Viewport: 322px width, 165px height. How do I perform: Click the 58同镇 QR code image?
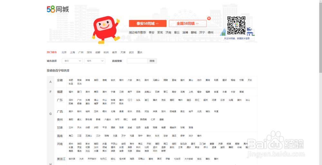(236, 25)
